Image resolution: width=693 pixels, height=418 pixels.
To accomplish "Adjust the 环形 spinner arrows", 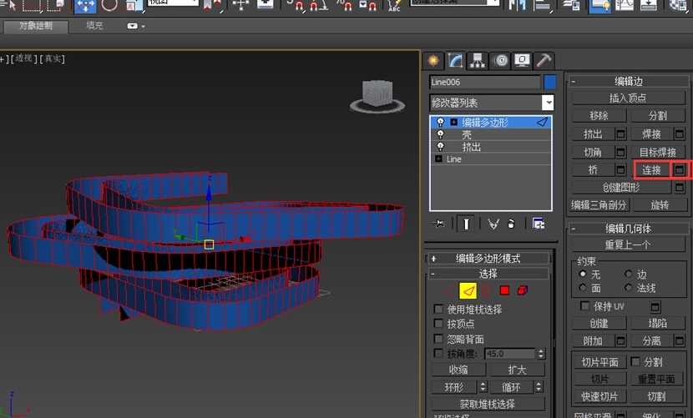I will point(483,387).
